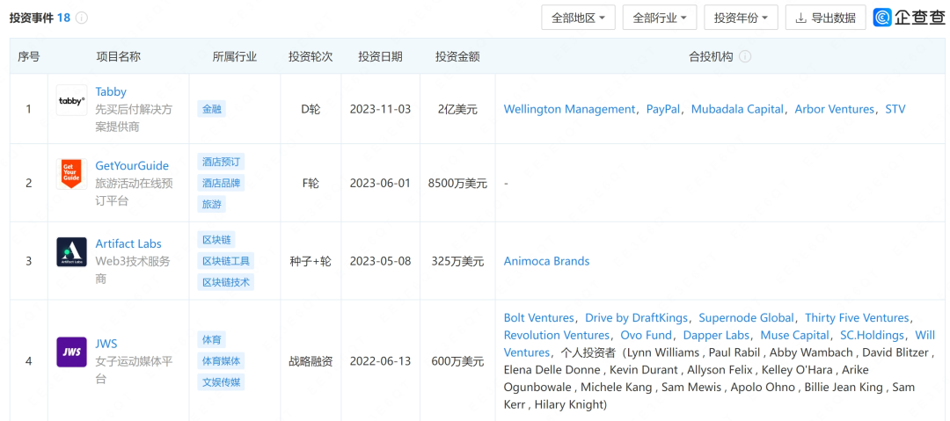Click the 体育媒体 industry tag

pos(221,361)
